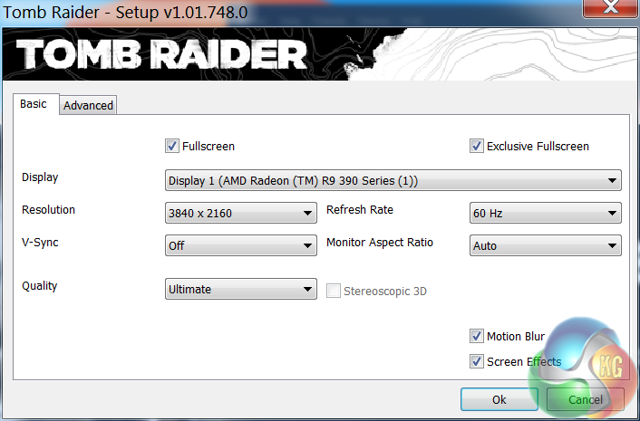640x421 pixels.
Task: Disable the Motion Blur checkbox
Action: (476, 336)
